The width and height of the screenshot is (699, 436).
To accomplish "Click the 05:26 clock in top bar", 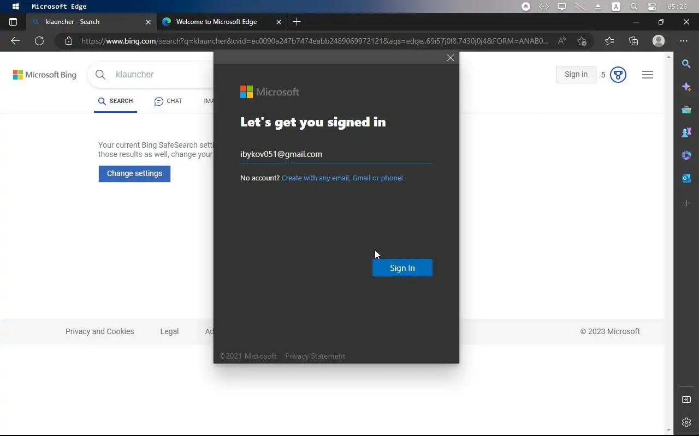I will click(x=677, y=7).
